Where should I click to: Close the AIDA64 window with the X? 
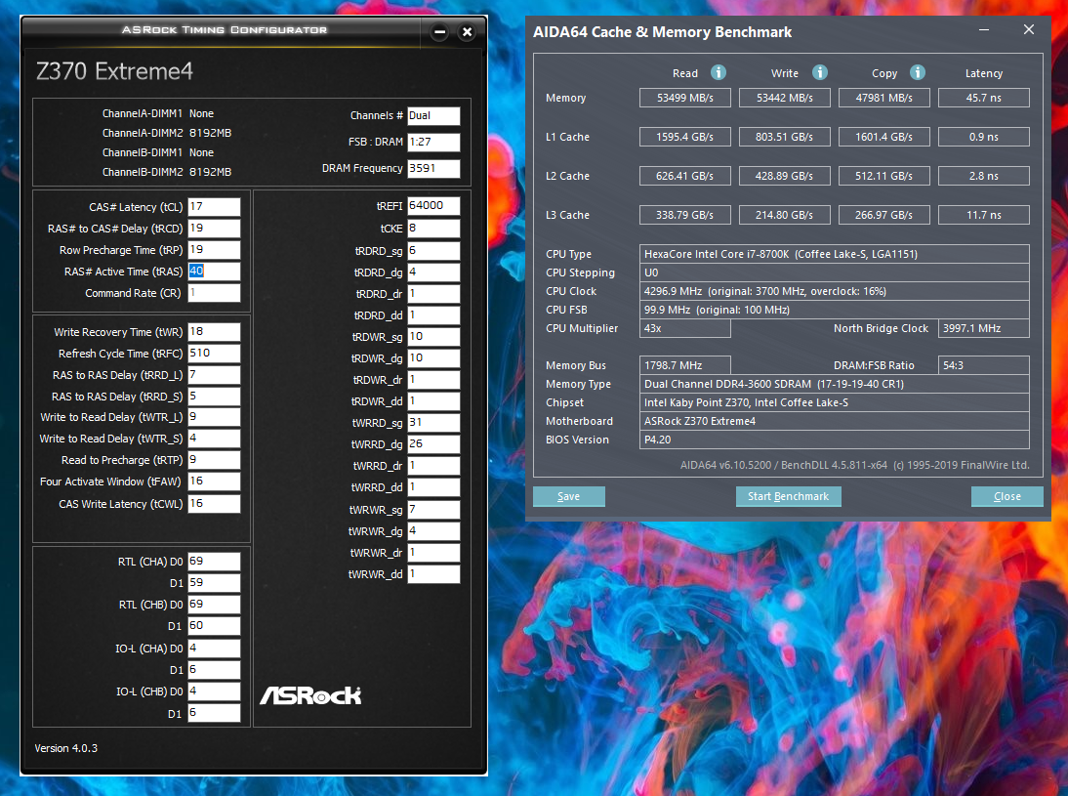pyautogui.click(x=1029, y=30)
